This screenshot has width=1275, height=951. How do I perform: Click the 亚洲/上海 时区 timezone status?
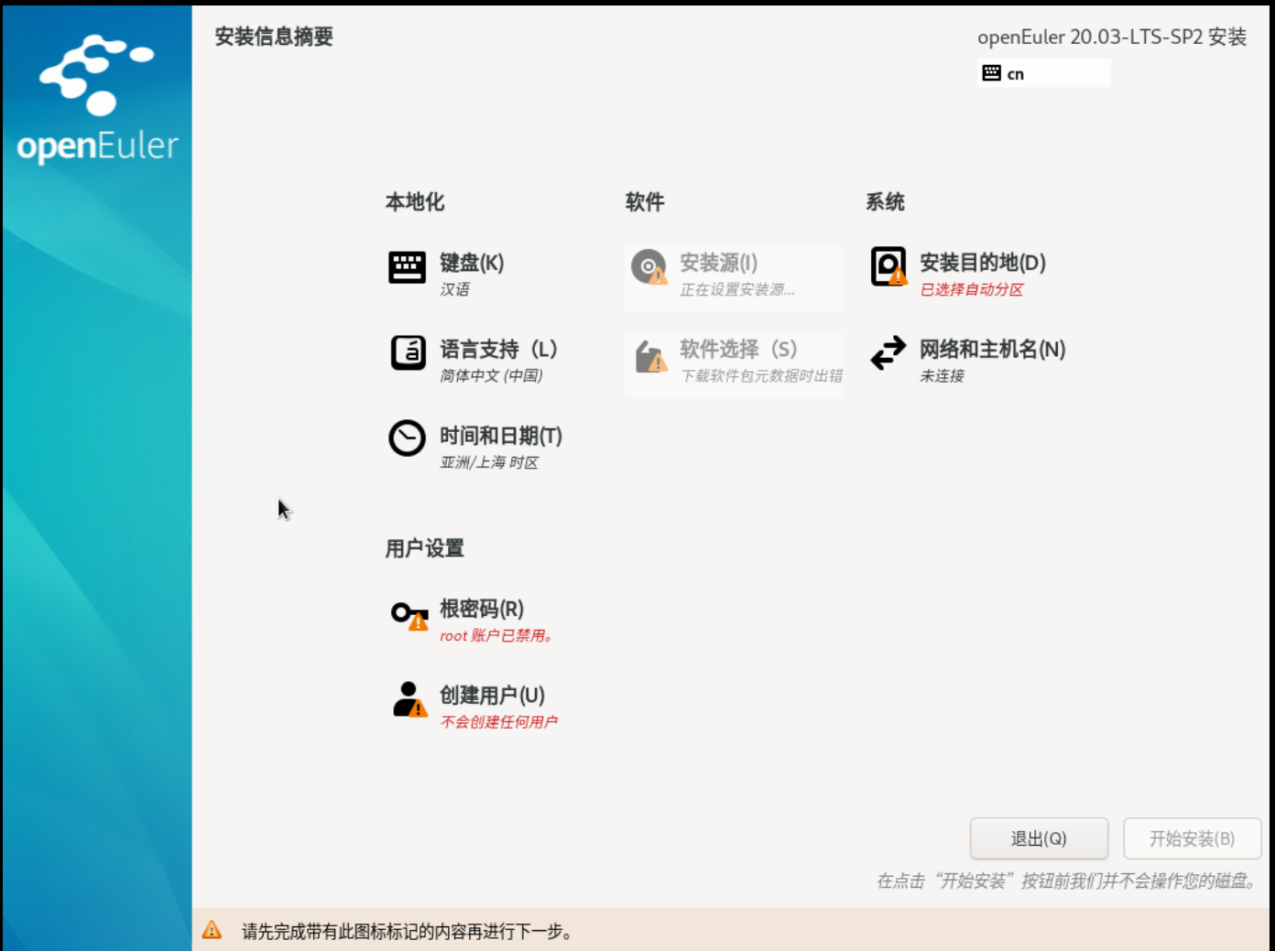(x=489, y=462)
